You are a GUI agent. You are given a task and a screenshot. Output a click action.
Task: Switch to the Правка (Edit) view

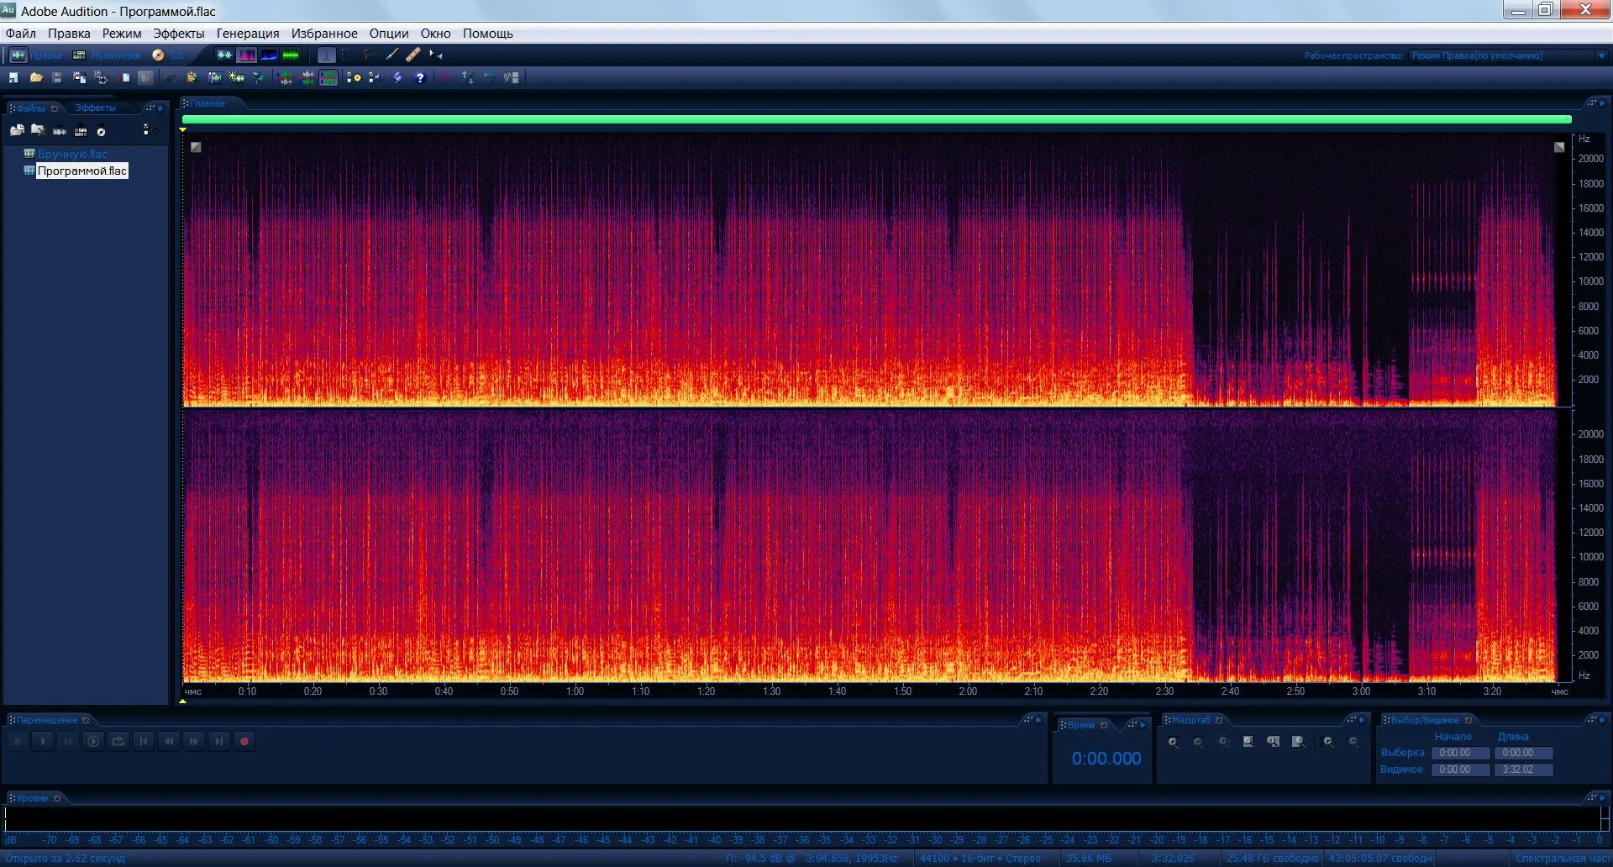click(x=36, y=55)
